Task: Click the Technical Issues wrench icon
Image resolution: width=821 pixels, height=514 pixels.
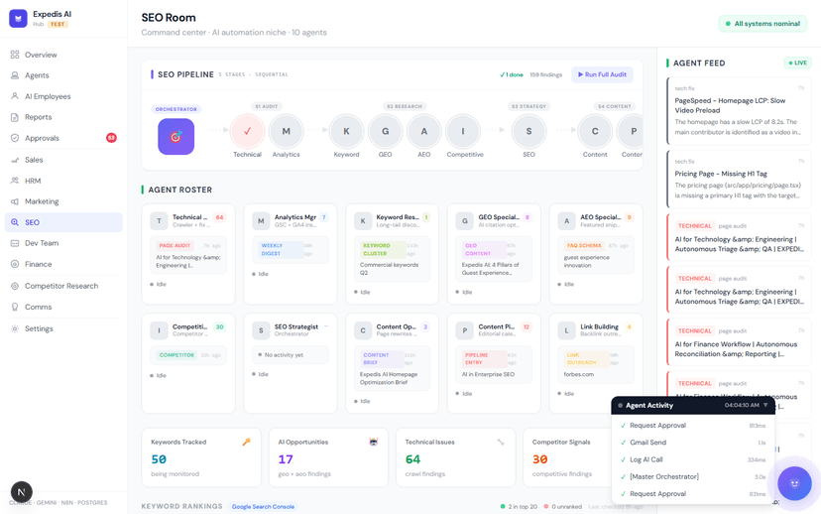Action: pyautogui.click(x=501, y=442)
